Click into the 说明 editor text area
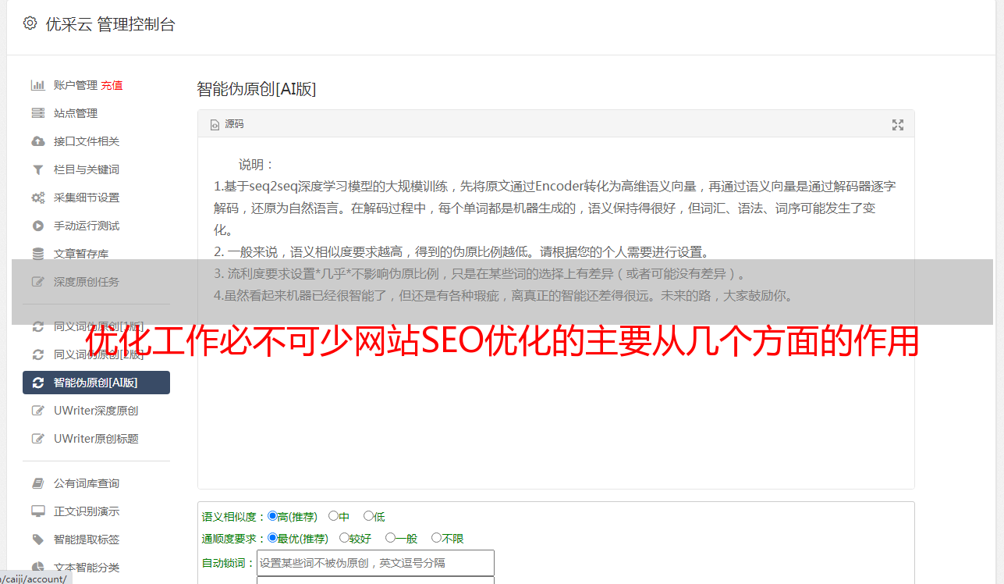The width and height of the screenshot is (1004, 584). click(x=555, y=313)
